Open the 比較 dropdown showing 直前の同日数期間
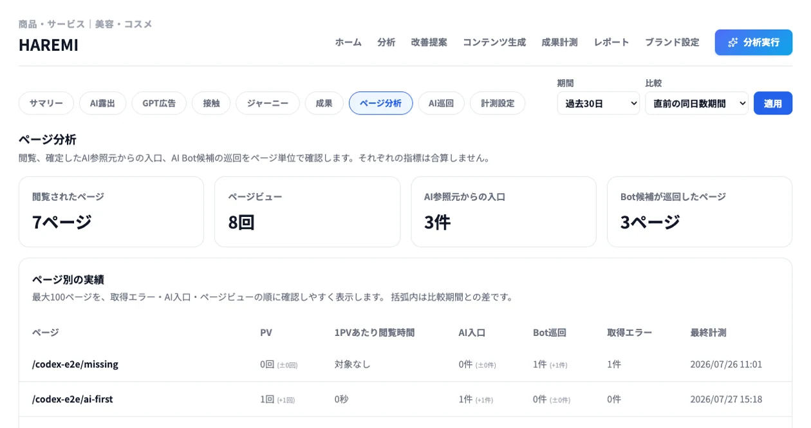The image size is (811, 428). pyautogui.click(x=696, y=103)
